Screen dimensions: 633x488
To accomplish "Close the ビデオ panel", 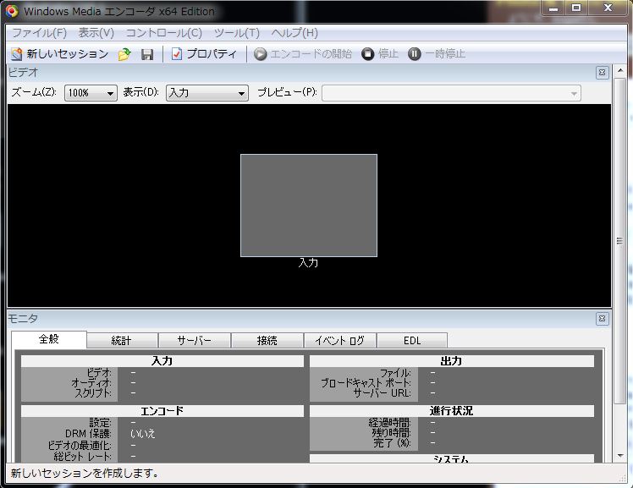I will coord(602,73).
